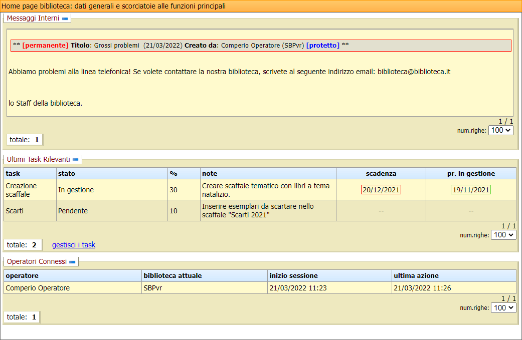Collapse the Ultimi Task Rilevanti panel
This screenshot has width=522, height=340.
tap(75, 159)
